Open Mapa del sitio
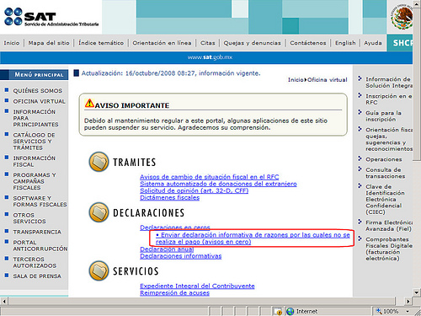The width and height of the screenshot is (421, 316). (49, 43)
